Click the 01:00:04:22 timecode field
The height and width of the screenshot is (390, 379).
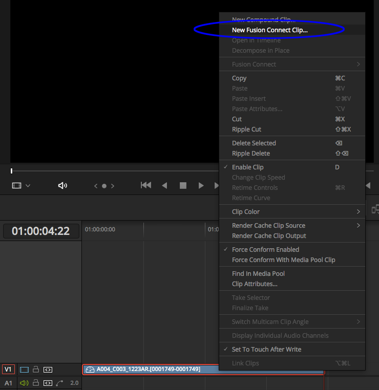coord(41,231)
